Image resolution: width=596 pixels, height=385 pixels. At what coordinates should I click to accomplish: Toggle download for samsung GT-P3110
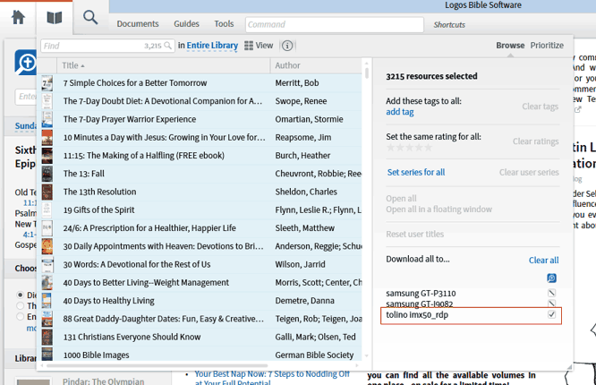click(551, 293)
